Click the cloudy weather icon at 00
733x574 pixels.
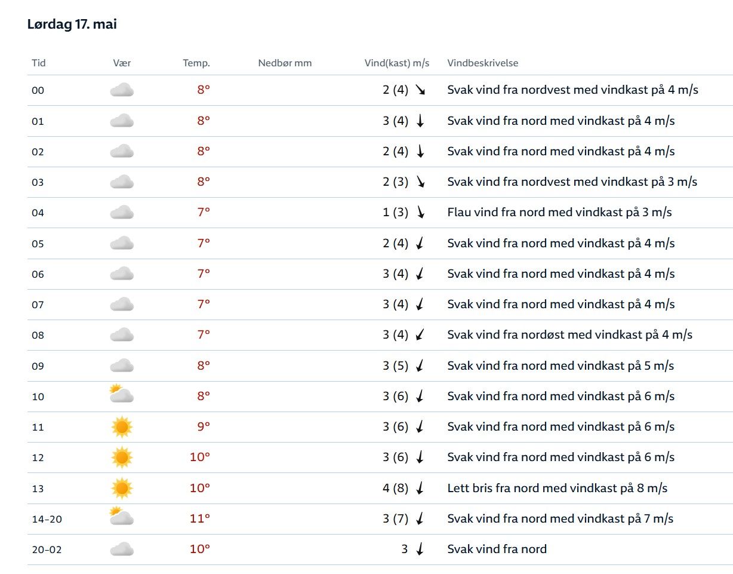click(122, 90)
